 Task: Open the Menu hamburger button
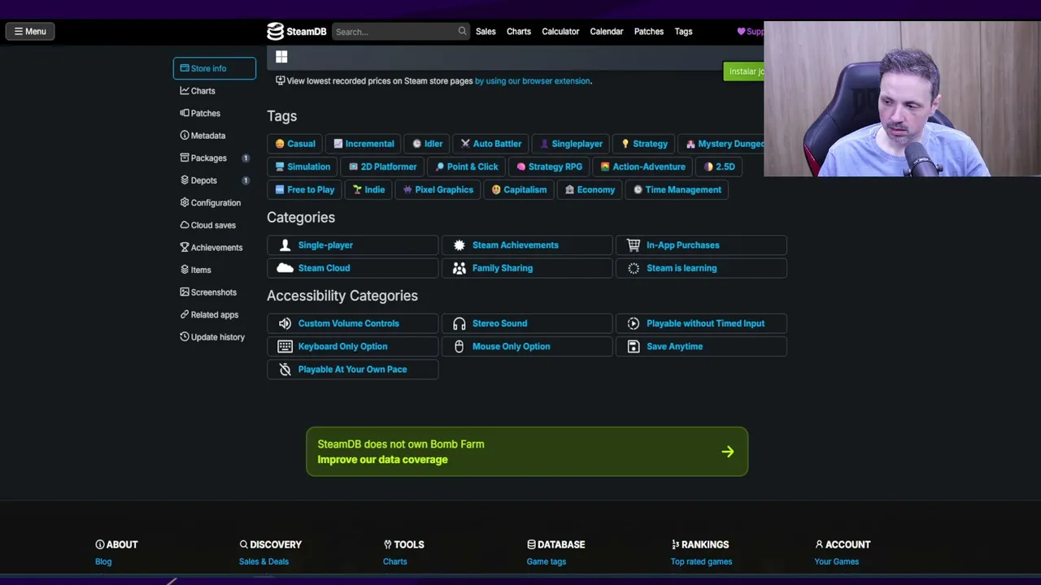pos(30,32)
